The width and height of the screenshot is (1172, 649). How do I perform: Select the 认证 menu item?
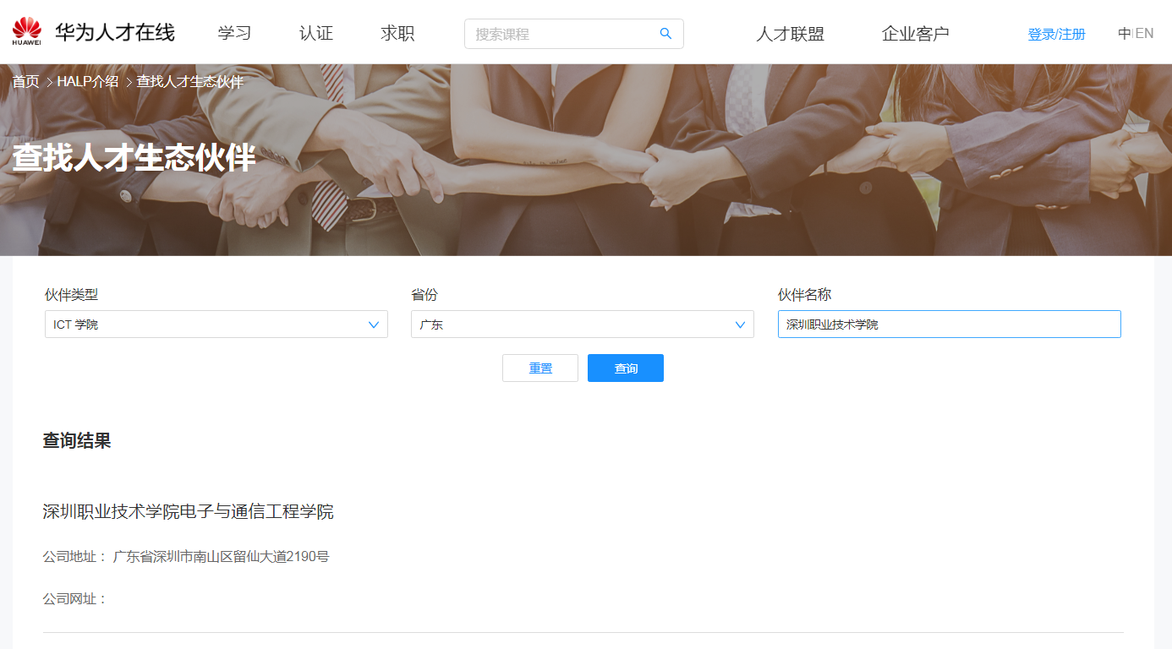tap(315, 33)
